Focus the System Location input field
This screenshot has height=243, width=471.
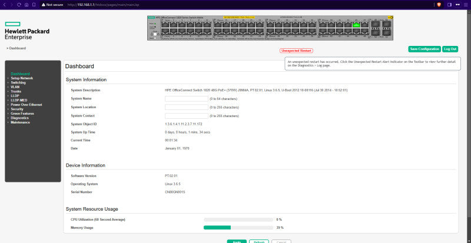[186, 107]
